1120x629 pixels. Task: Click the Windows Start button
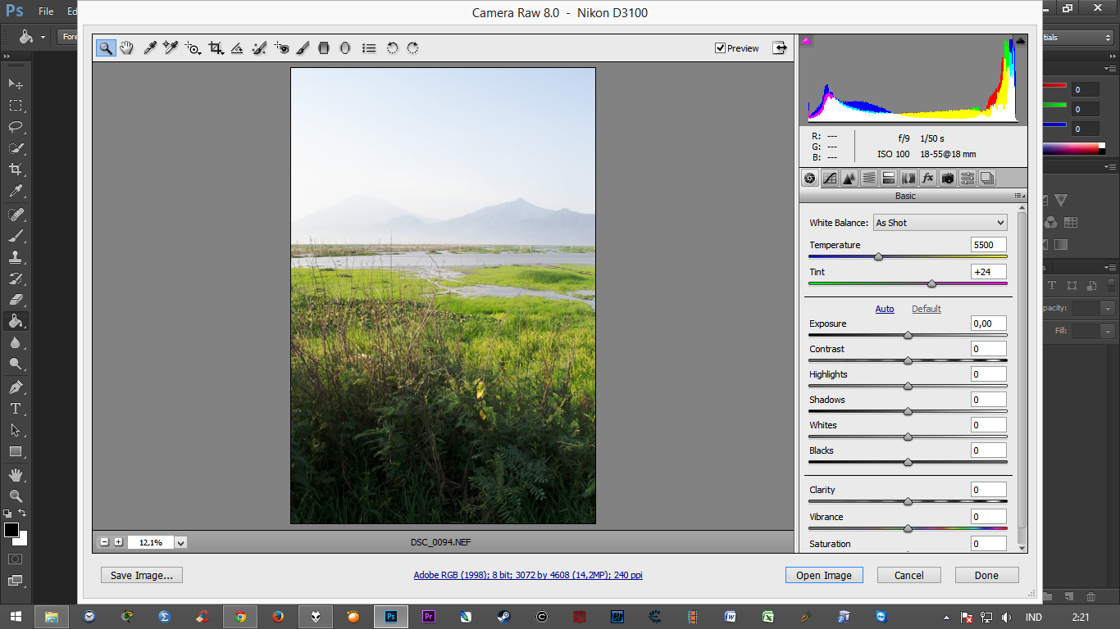(16, 617)
